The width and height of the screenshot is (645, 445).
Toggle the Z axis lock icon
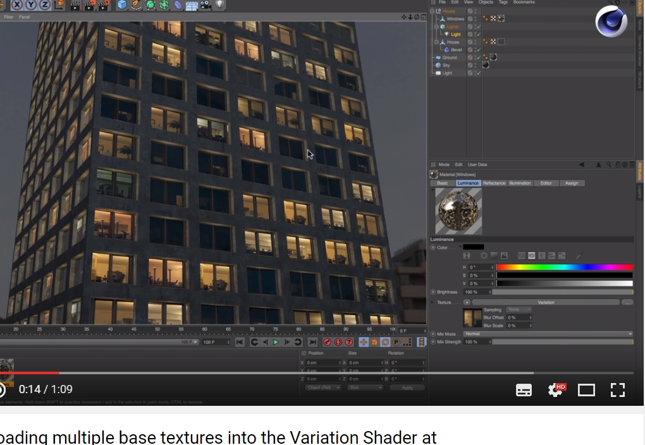(x=45, y=5)
